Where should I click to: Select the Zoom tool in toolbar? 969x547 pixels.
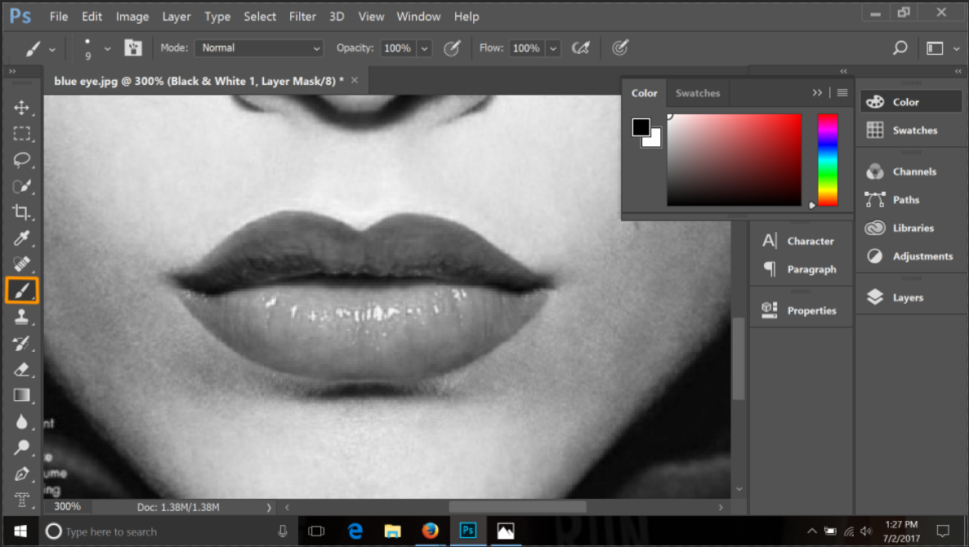click(22, 447)
